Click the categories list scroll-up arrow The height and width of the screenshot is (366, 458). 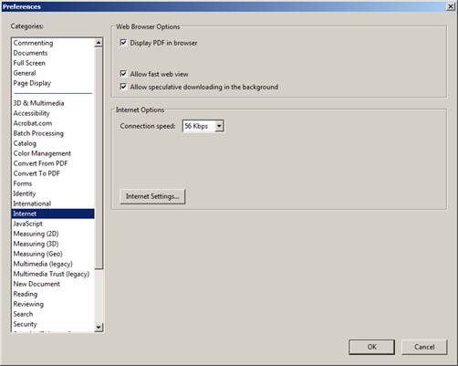pyautogui.click(x=99, y=43)
